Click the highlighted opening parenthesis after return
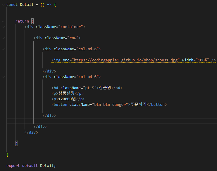Image resolution: width=217 pixels, height=171 pixels. [x=32, y=21]
